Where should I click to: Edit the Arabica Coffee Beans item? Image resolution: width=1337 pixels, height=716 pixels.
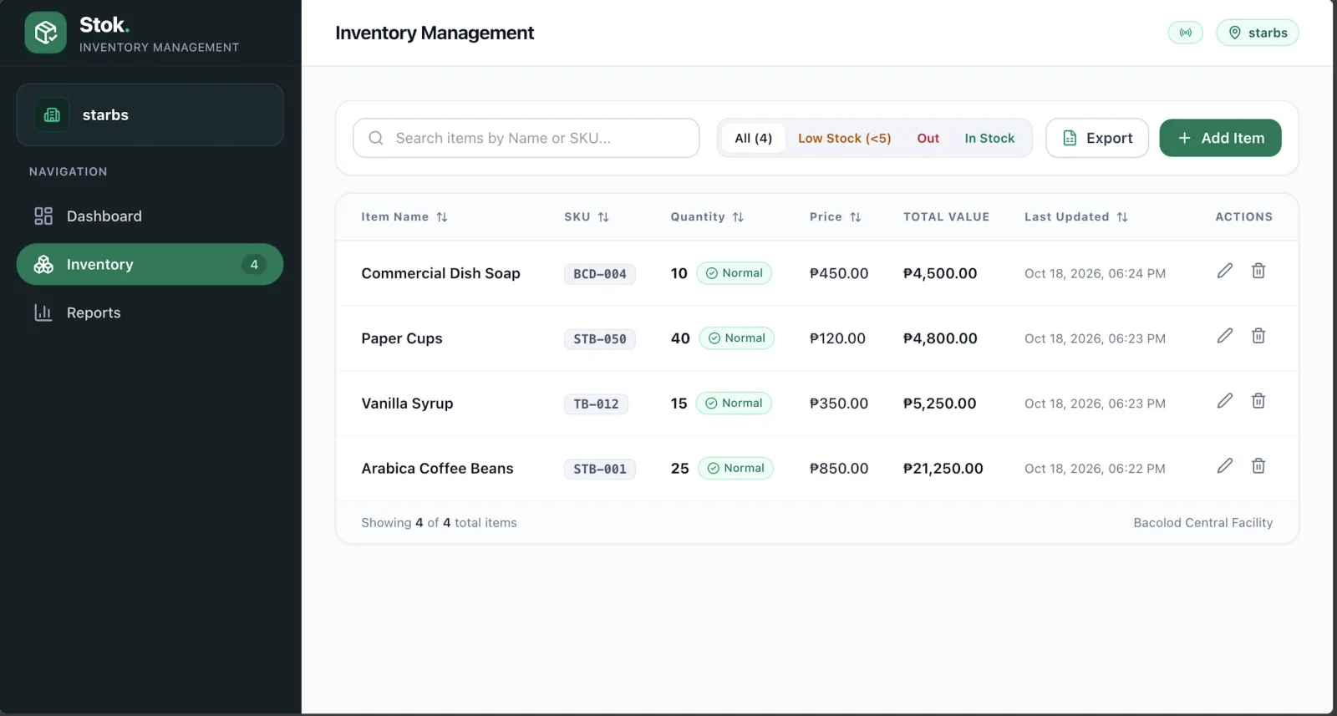(x=1224, y=466)
